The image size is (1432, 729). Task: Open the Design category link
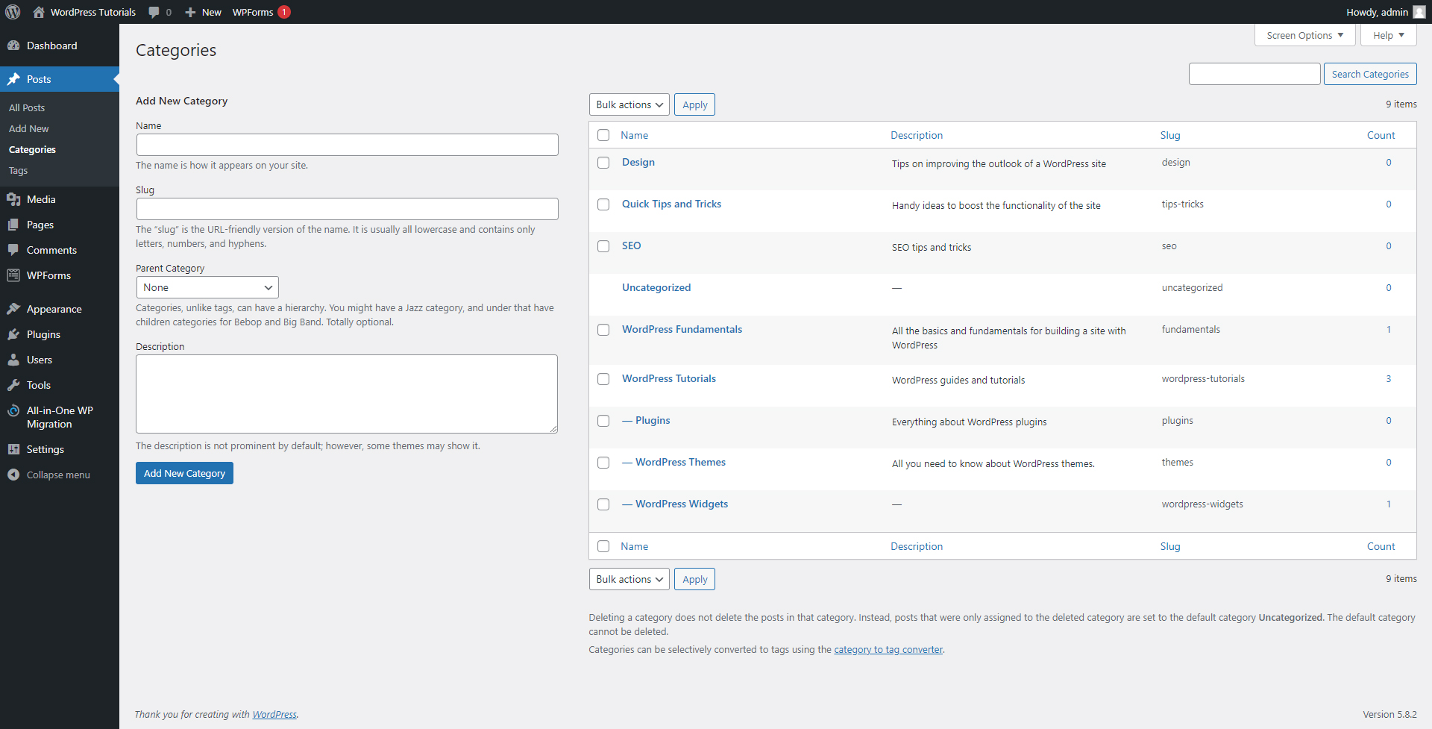click(x=638, y=162)
